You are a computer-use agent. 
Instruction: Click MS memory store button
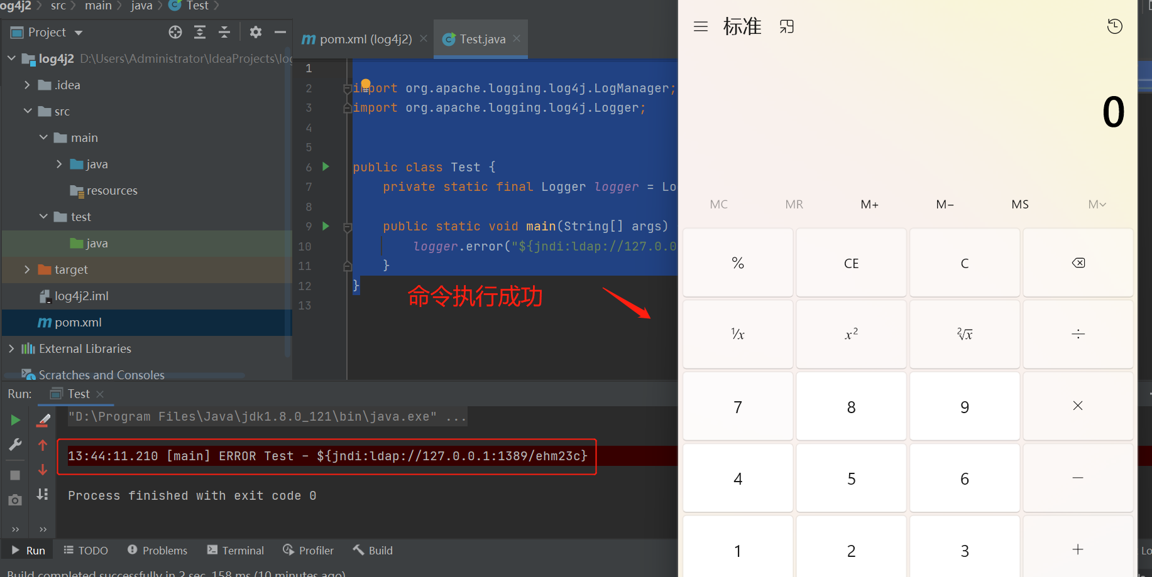(1020, 204)
